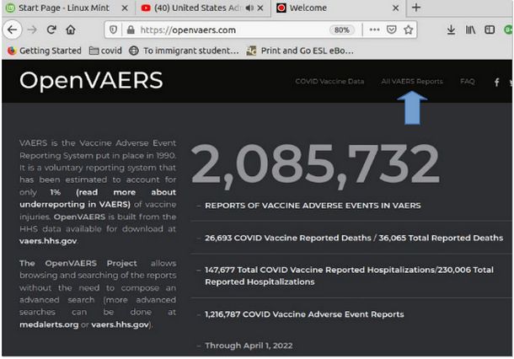514x359 pixels.
Task: Click Reports of Vaccine Adverse Events text
Action: (313, 206)
